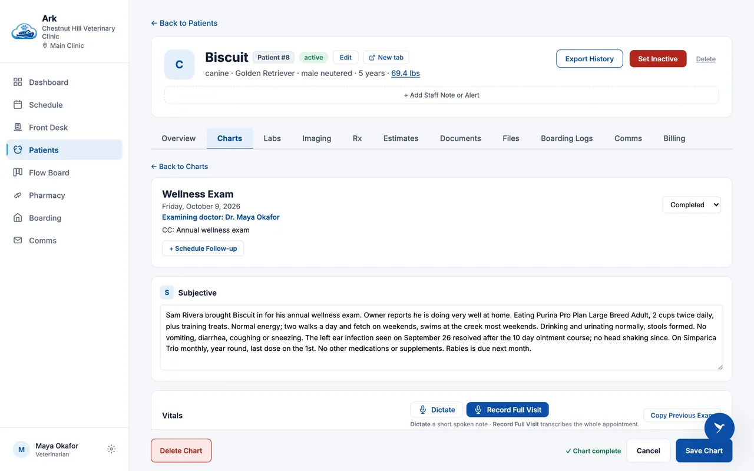The height and width of the screenshot is (471, 754).
Task: Switch to the Estimates tab
Action: tap(401, 138)
